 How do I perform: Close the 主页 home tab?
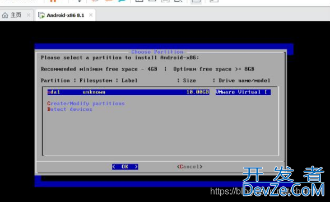[x=29, y=15]
